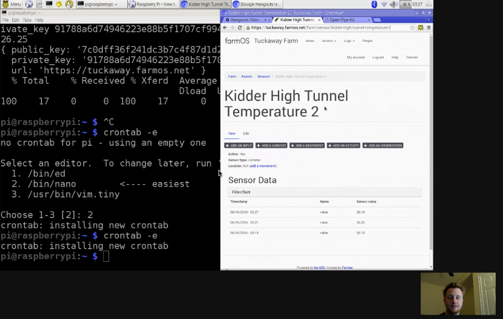Click the browser page vertical scrollbar
The width and height of the screenshot is (503, 319).
tap(431, 143)
